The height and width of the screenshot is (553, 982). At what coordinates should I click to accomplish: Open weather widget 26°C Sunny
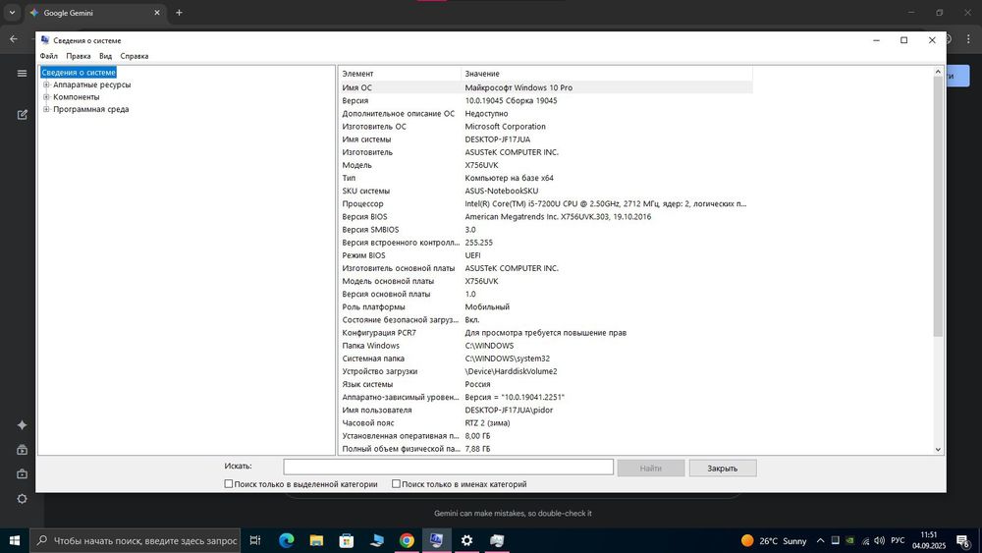774,540
